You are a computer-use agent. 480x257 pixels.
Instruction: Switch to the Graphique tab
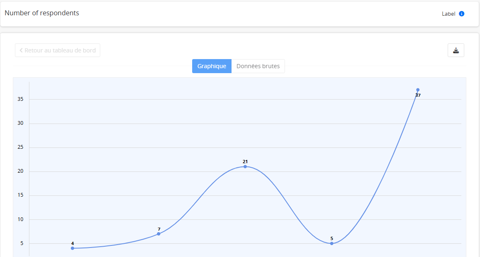212,66
